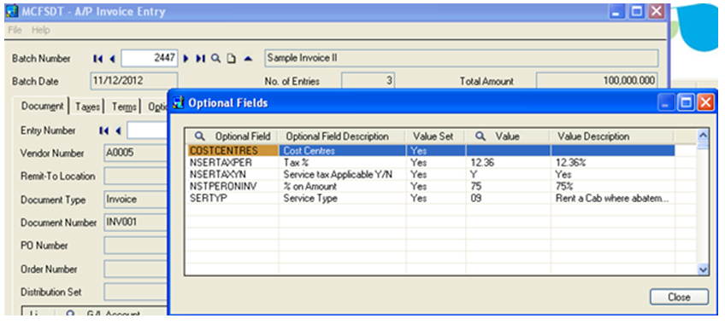Click the value cell 75

pyautogui.click(x=508, y=187)
